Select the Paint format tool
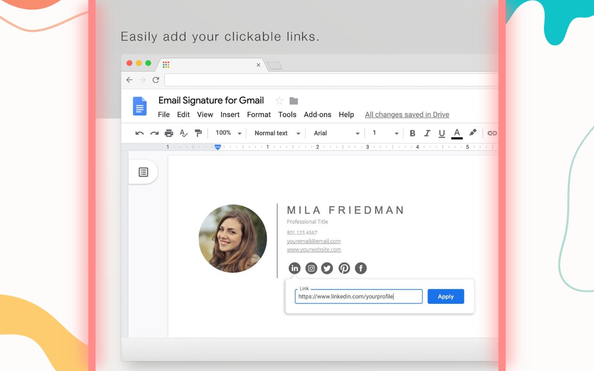Screen dimensions: 594x371 pyautogui.click(x=198, y=133)
